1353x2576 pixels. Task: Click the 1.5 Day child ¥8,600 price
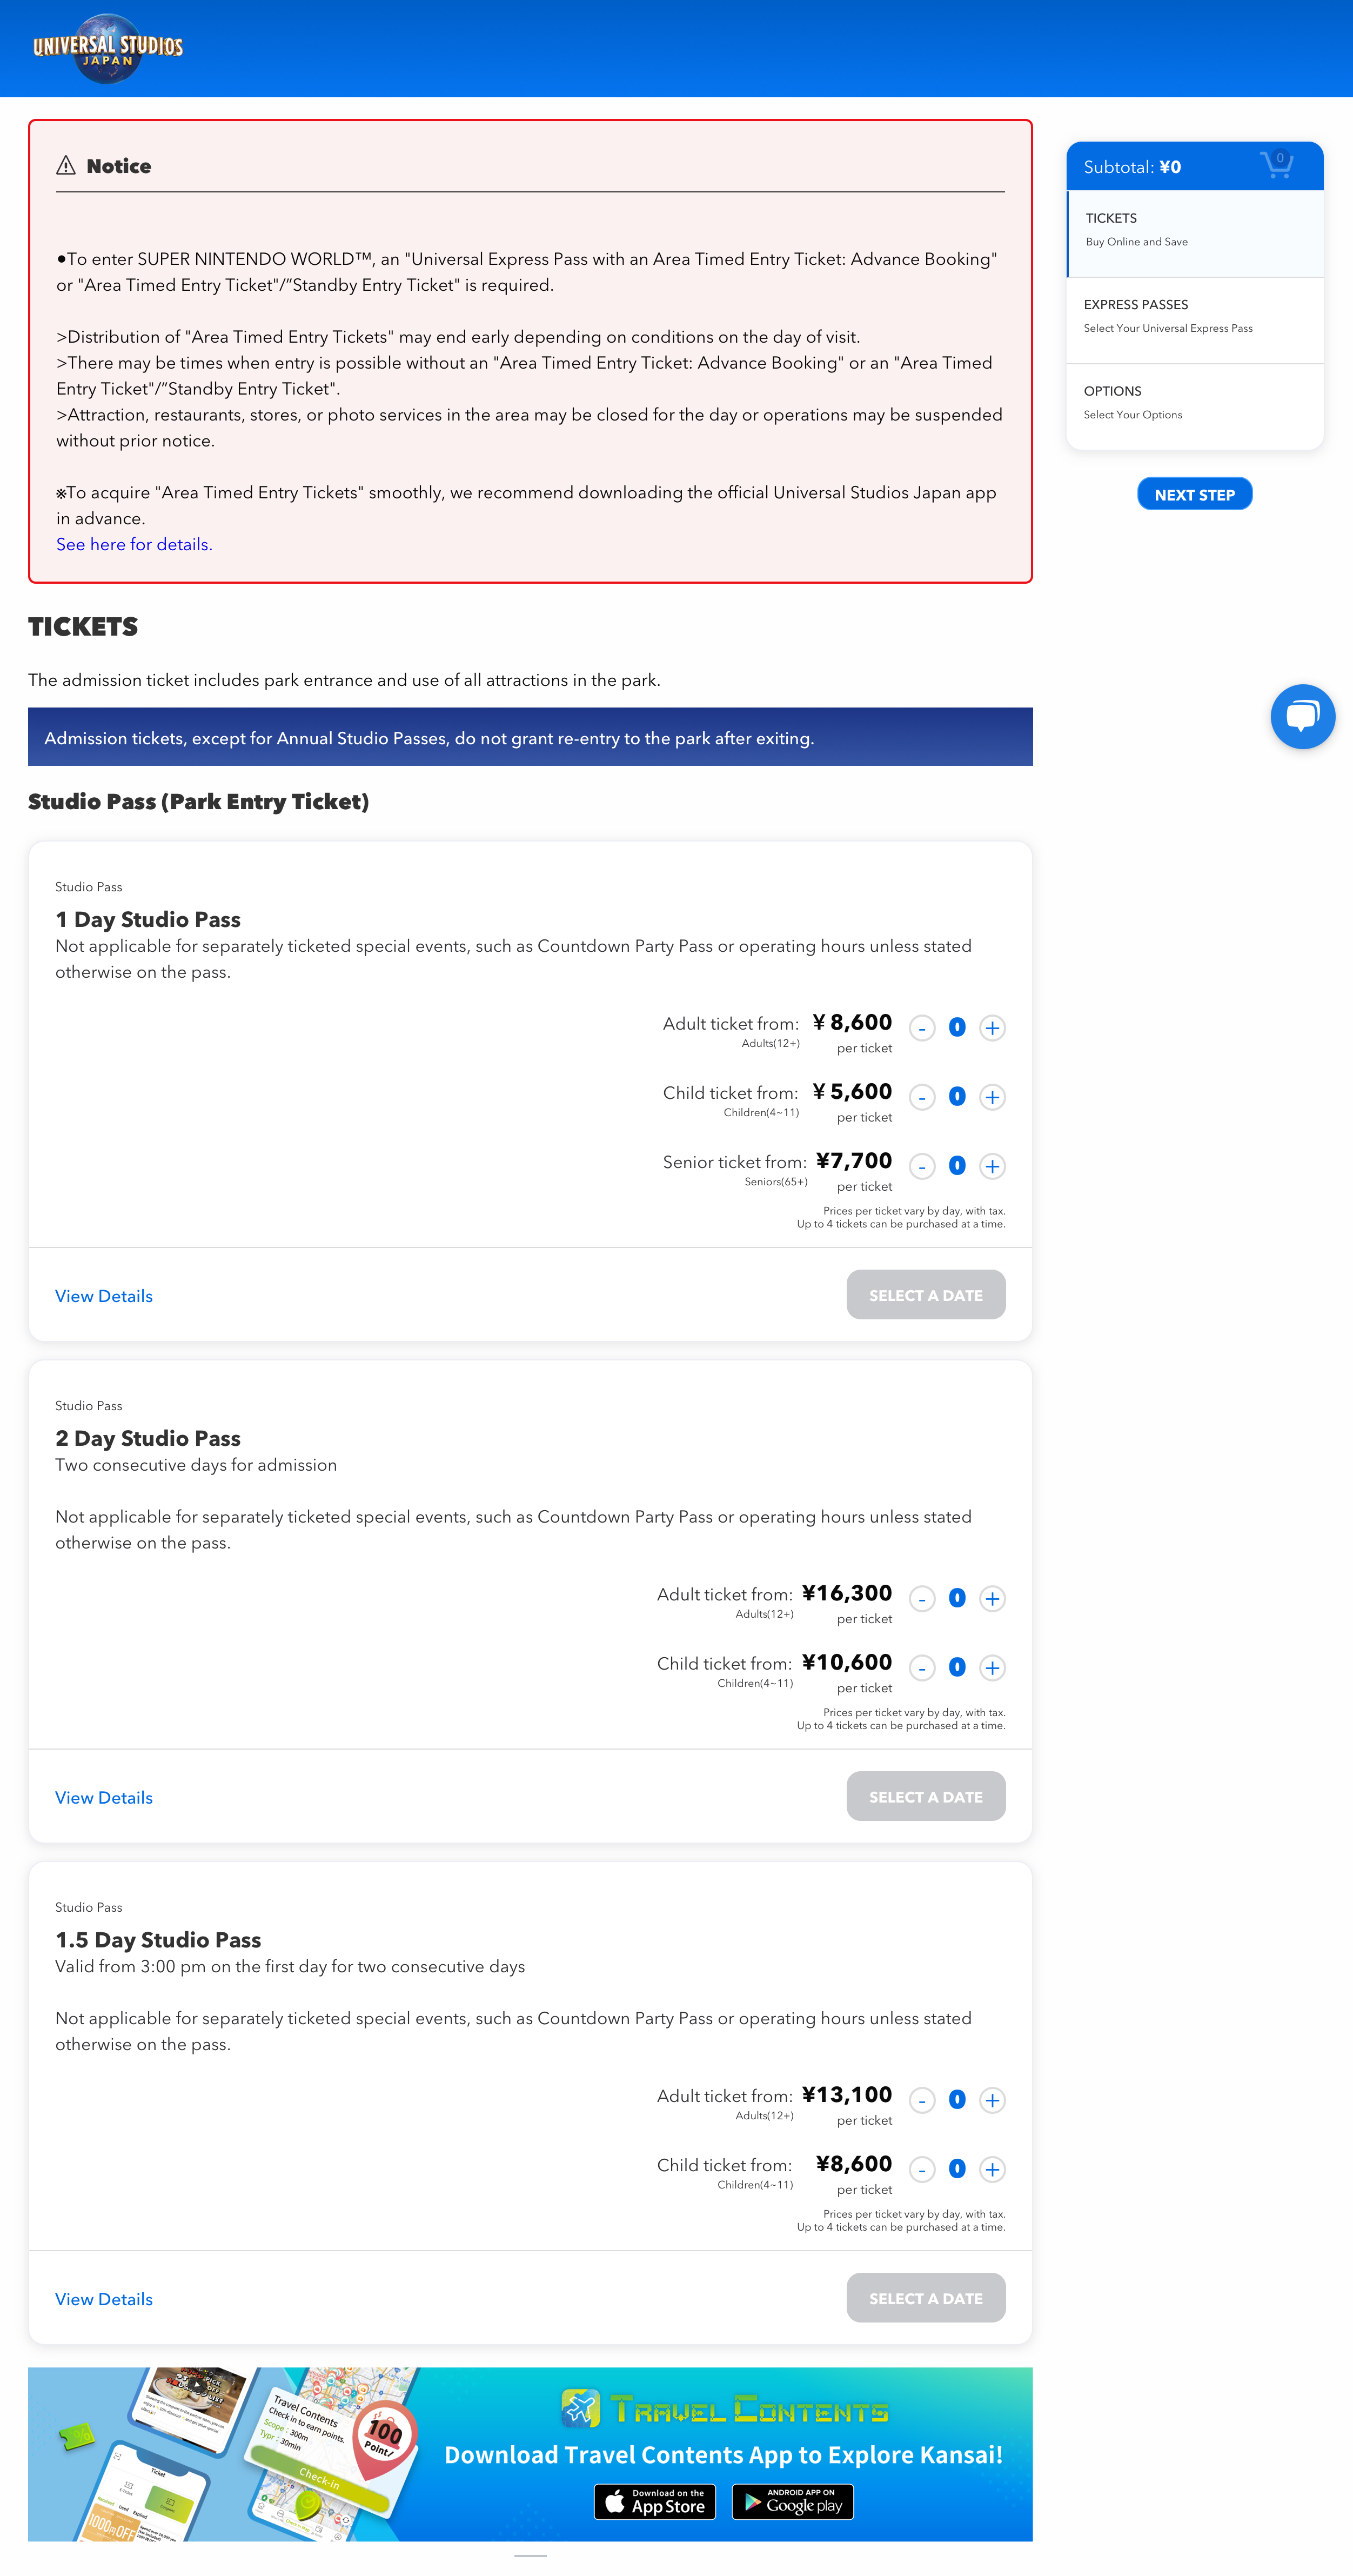tap(854, 2164)
